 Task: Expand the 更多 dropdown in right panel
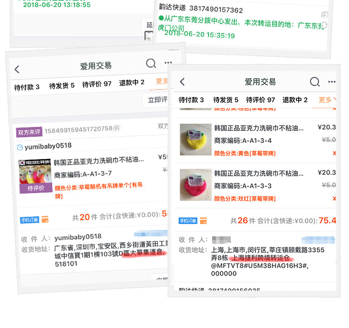327,100
